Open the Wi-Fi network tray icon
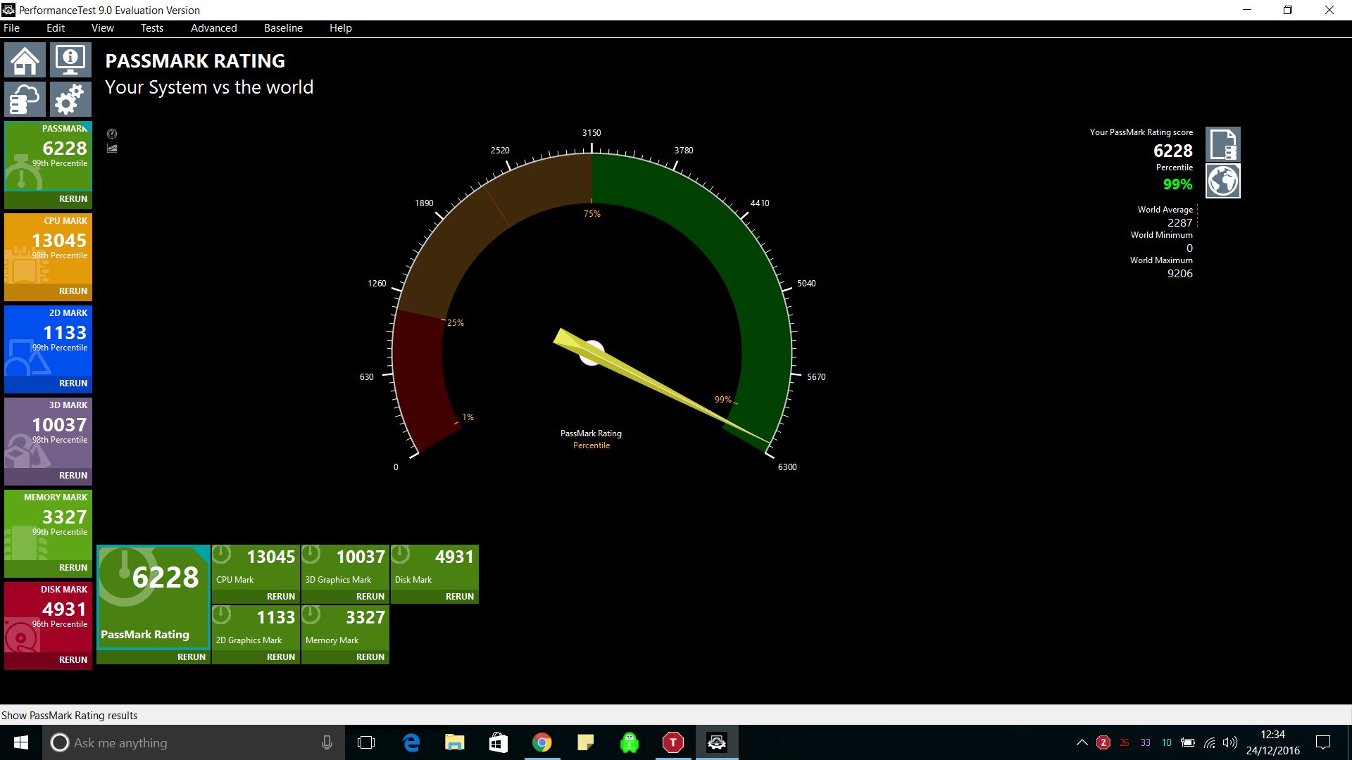 tap(1210, 742)
